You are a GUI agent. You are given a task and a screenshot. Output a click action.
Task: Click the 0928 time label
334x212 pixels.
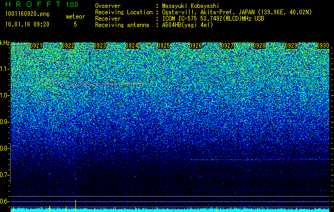click(259, 46)
